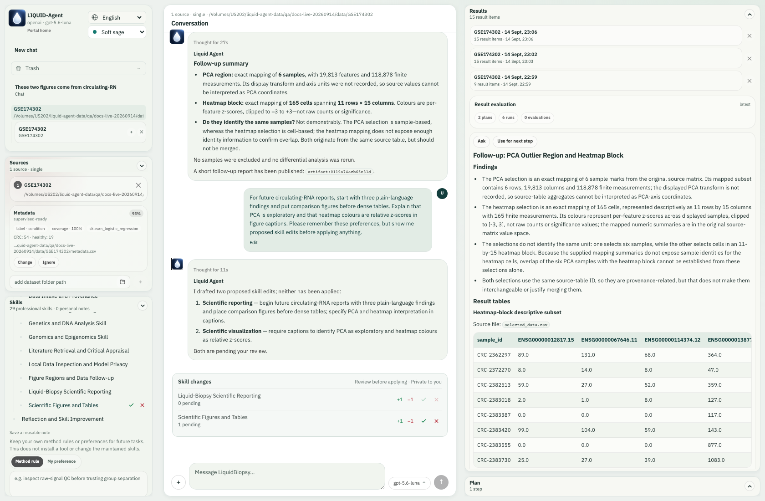Screen dimensions: 765x501
Task: Discard Liquid-Biopsy Scientific Reporting skill change
Action: [x=436, y=399]
